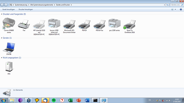184x103 pixels.
Task: Open the Windows Start orb
Action: (3, 100)
